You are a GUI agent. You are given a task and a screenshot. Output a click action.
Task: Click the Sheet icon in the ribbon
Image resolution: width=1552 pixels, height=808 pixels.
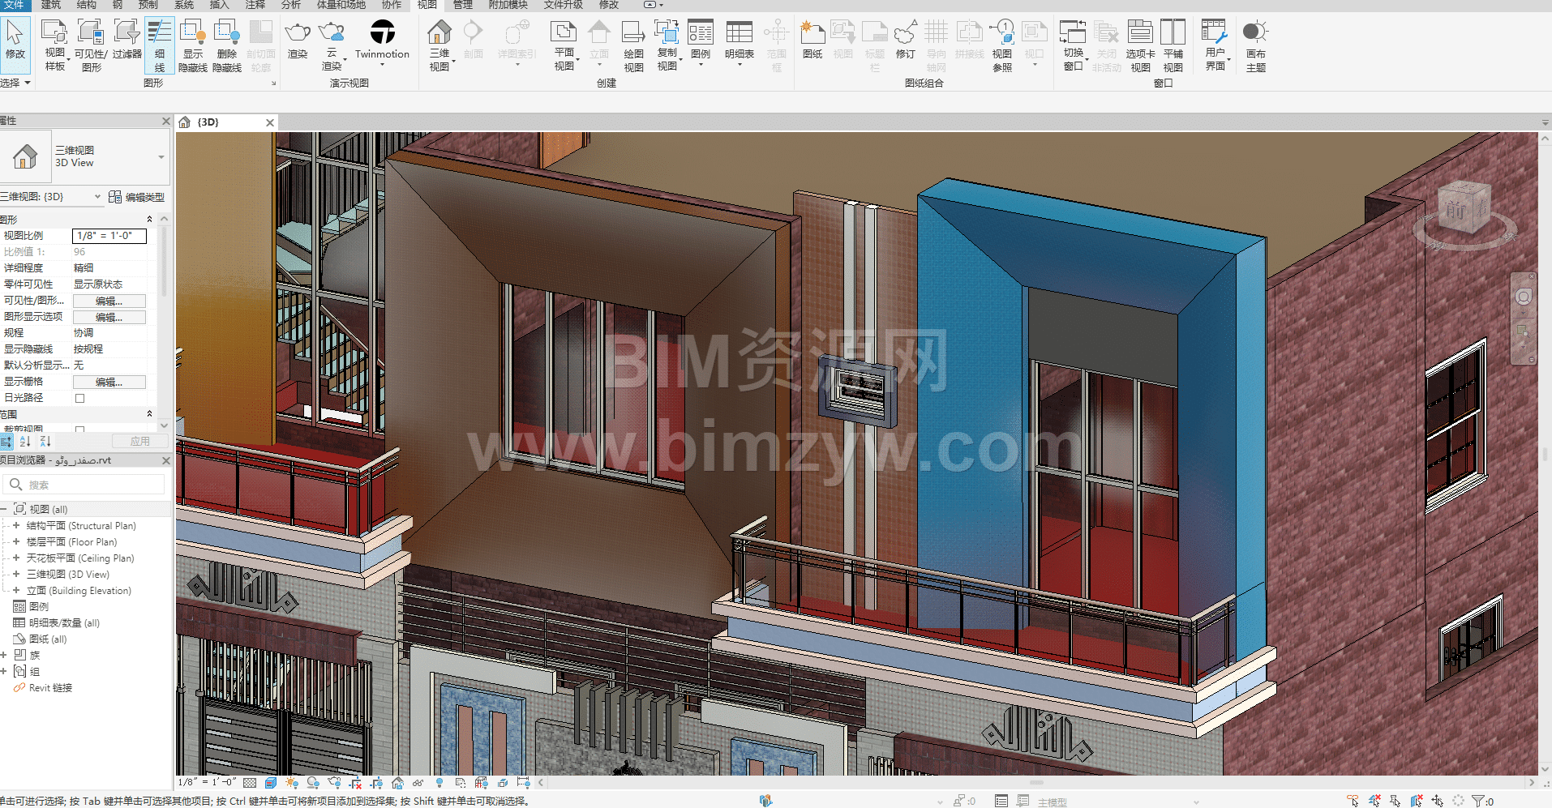[x=812, y=39]
